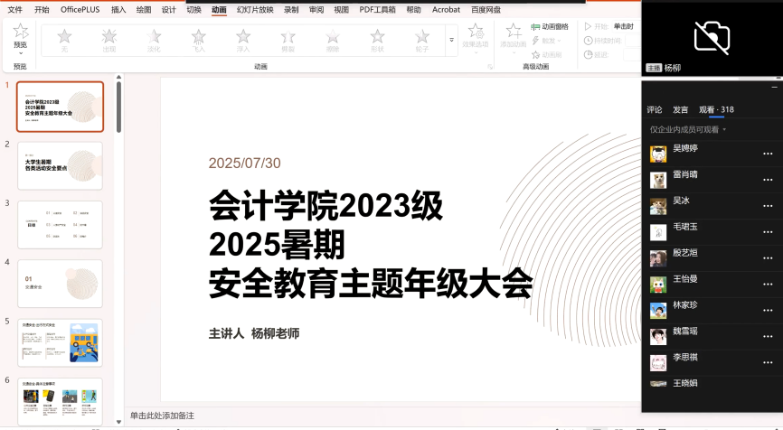Click the 添加动画 add animation icon

pyautogui.click(x=513, y=33)
